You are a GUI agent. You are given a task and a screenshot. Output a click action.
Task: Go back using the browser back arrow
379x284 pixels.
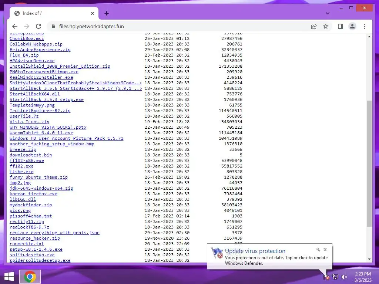pyautogui.click(x=15, y=26)
